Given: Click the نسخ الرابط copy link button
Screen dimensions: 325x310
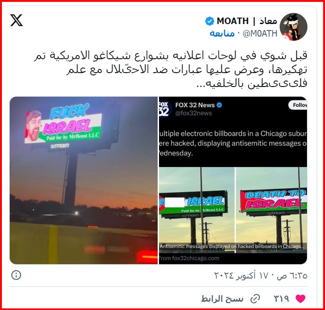Looking at the screenshot, I should (222, 299).
